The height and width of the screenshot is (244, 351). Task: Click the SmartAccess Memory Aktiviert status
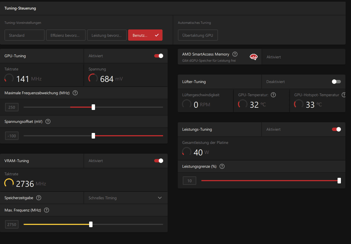(x=274, y=57)
